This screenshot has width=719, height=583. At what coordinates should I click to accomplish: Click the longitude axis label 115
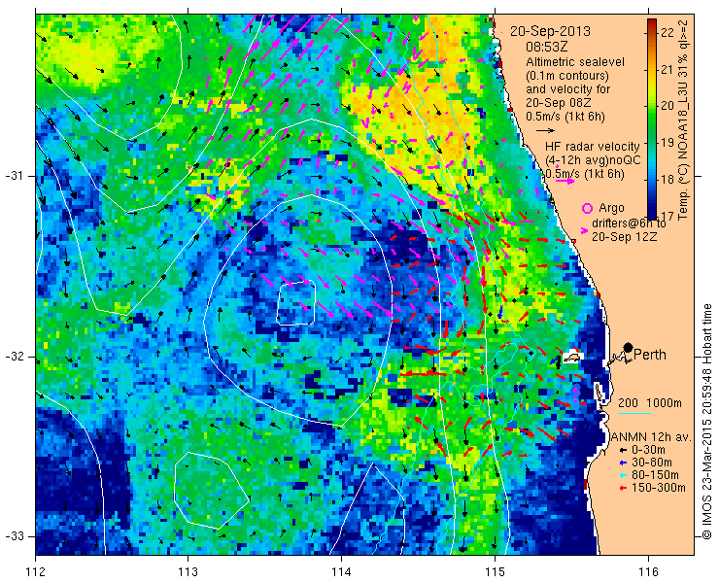pos(495,572)
